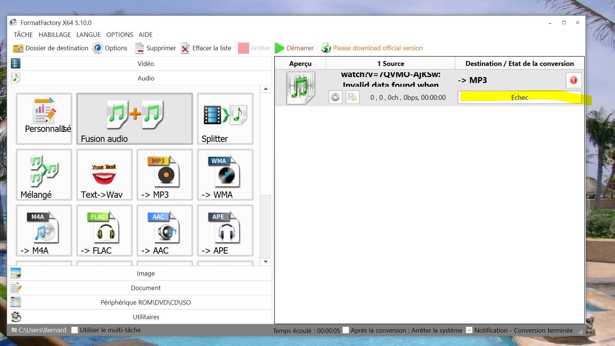Click the Arrêter stop button
This screenshot has width=615, height=346.
point(254,48)
